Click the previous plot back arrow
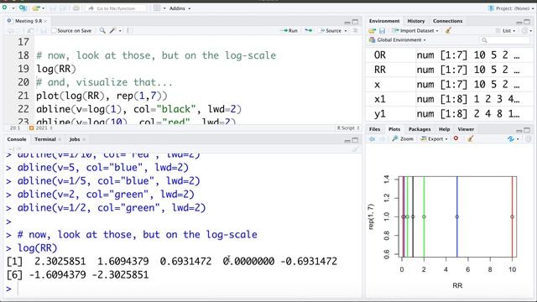 click(373, 139)
